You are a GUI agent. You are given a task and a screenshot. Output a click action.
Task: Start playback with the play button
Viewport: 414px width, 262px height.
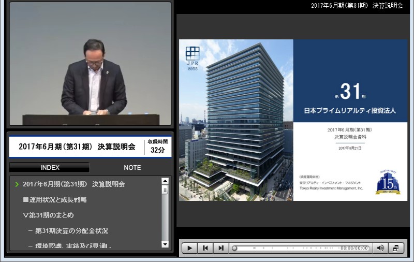pyautogui.click(x=189, y=248)
